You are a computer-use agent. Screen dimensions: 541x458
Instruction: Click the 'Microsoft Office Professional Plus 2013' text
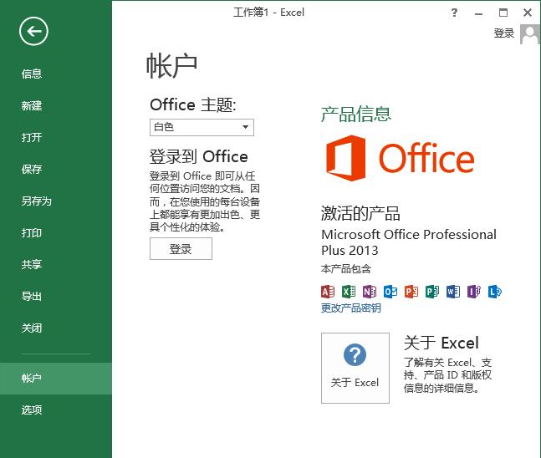click(x=409, y=242)
